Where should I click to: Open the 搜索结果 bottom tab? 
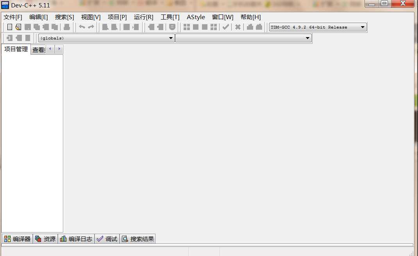point(138,239)
